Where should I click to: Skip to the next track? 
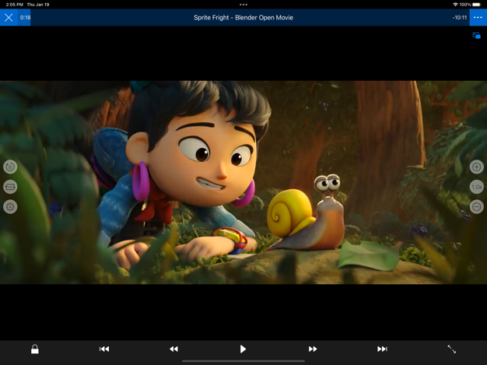[x=382, y=349]
